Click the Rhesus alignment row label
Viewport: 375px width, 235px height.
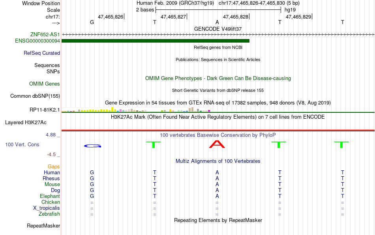coord(51,178)
